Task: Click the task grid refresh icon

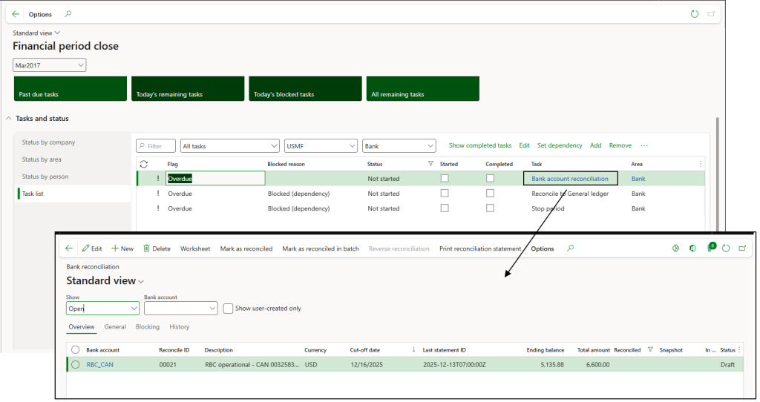Action: click(143, 164)
